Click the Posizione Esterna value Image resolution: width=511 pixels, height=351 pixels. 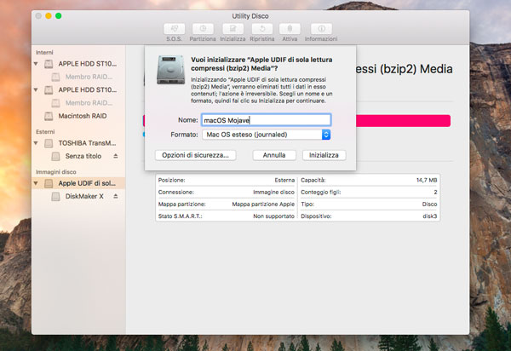coord(284,181)
